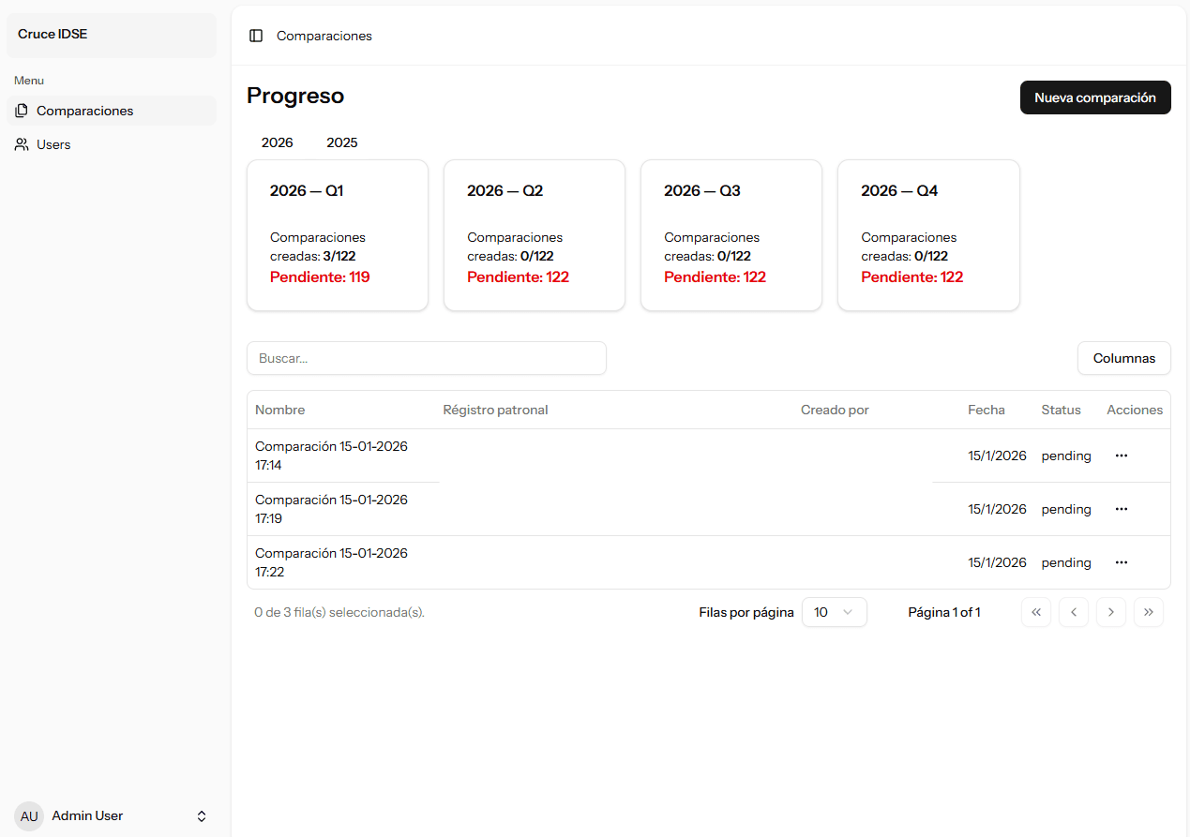Viewport: 1190px width, 837px height.
Task: Go to the next page arrow
Action: point(1111,612)
